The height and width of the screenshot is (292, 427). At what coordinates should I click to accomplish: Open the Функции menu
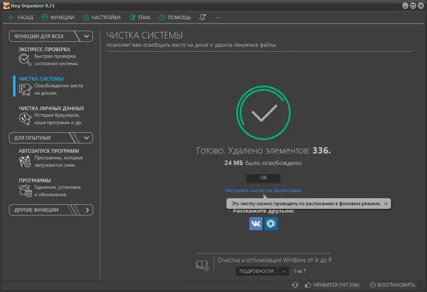[x=58, y=18]
